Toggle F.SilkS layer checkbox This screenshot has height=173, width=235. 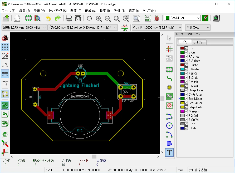186,73
